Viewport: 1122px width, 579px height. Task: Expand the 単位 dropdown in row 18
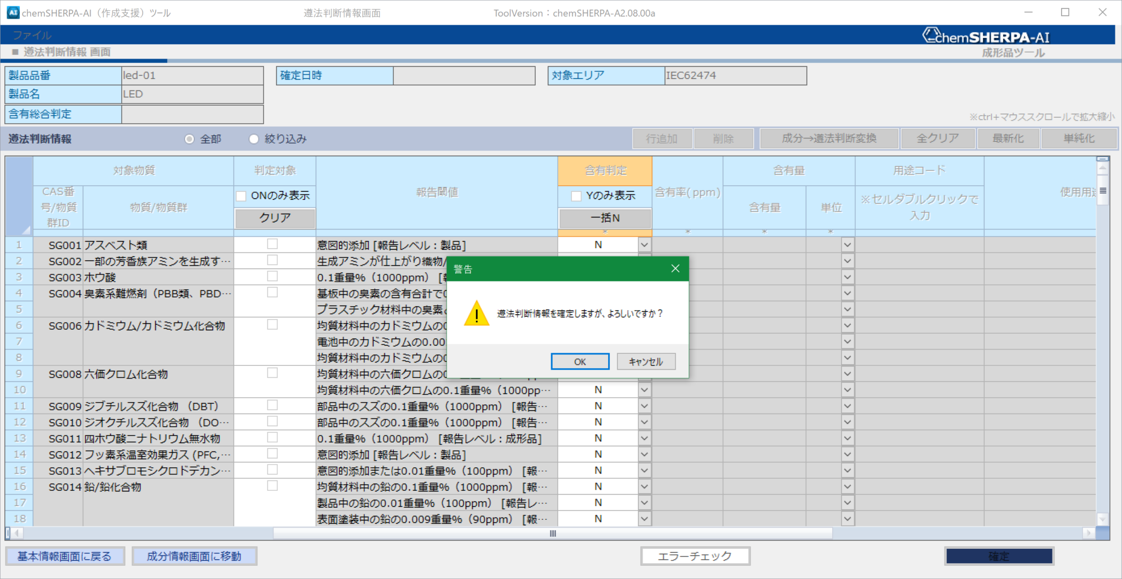click(848, 519)
